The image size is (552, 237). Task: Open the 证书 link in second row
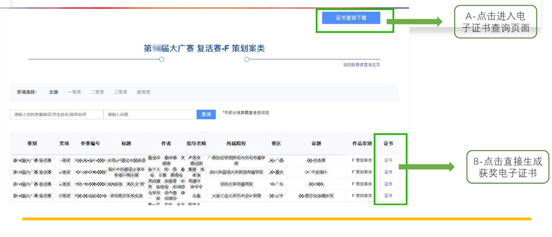pyautogui.click(x=388, y=172)
